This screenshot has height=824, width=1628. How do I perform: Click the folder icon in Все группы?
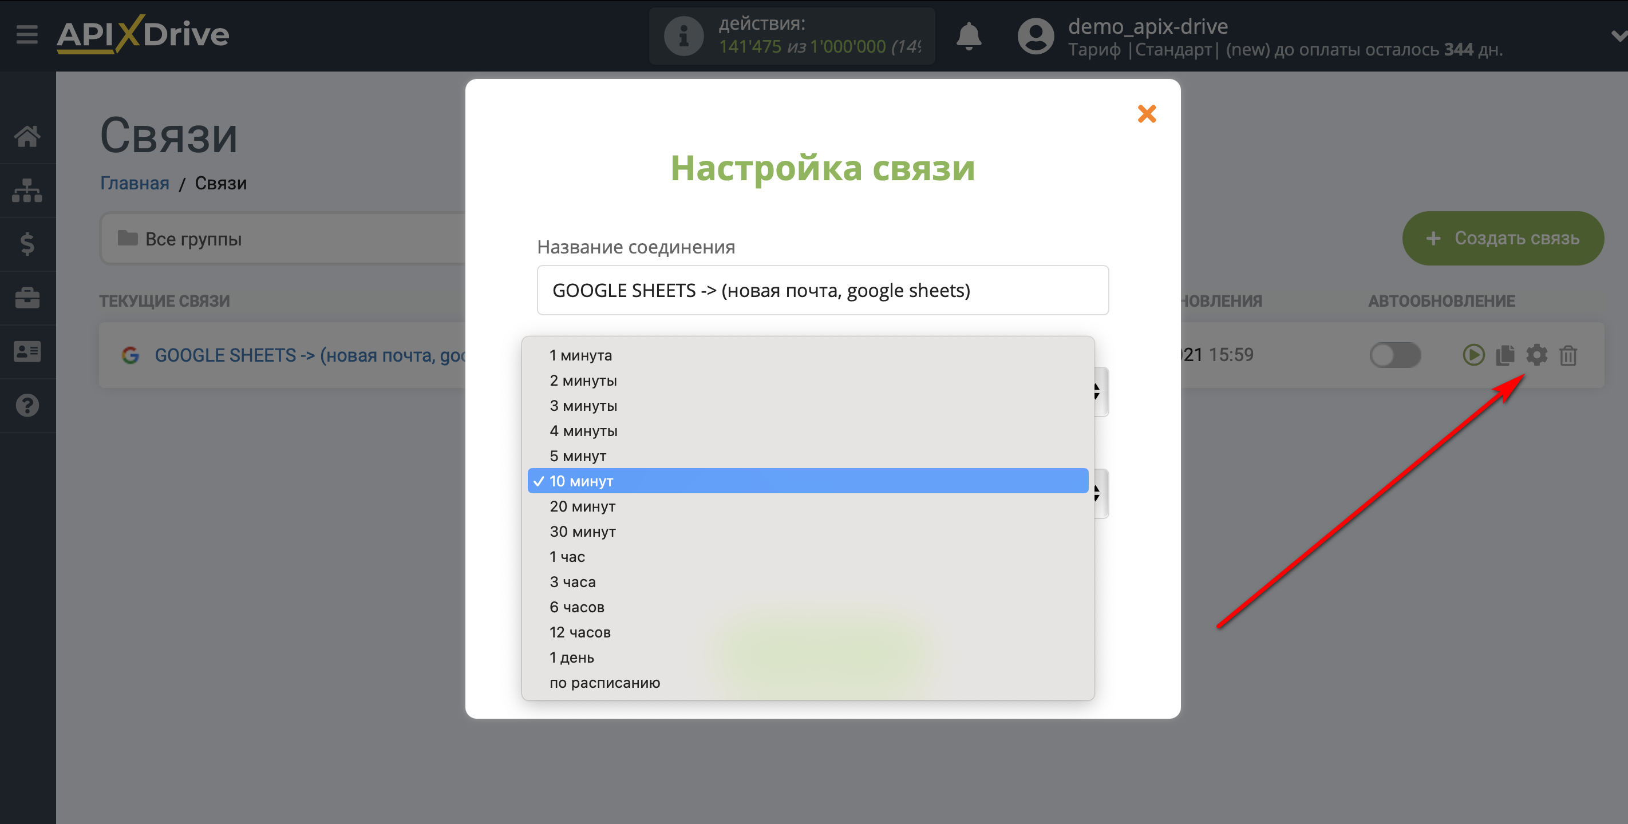tap(128, 238)
